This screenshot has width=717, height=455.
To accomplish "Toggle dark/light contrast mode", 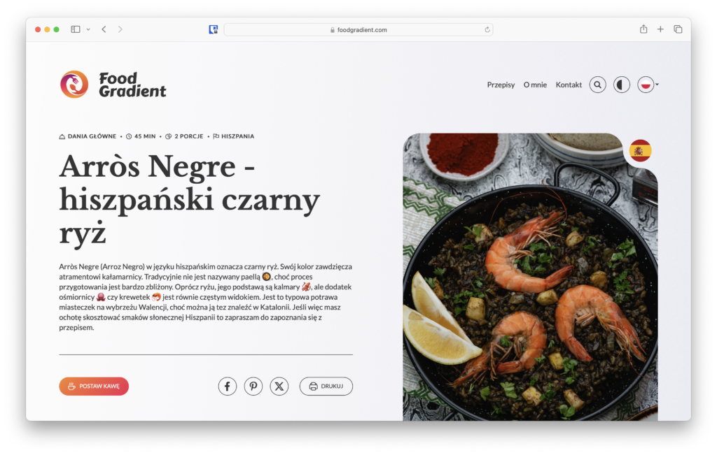I will pos(622,85).
